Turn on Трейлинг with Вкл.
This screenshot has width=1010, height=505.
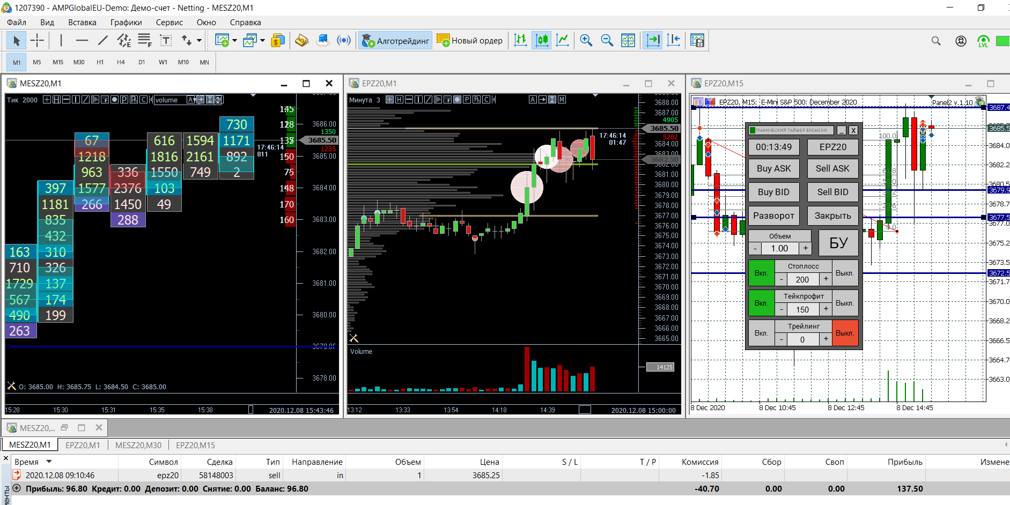(761, 333)
